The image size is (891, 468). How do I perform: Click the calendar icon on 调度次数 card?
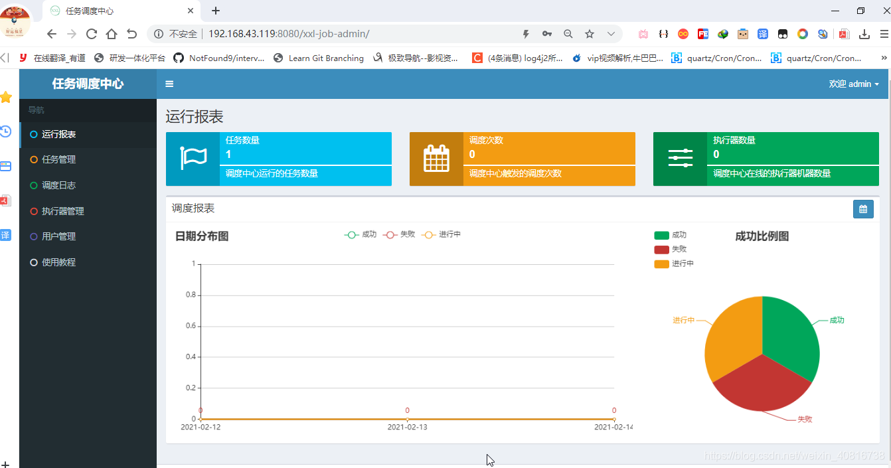[x=436, y=159]
